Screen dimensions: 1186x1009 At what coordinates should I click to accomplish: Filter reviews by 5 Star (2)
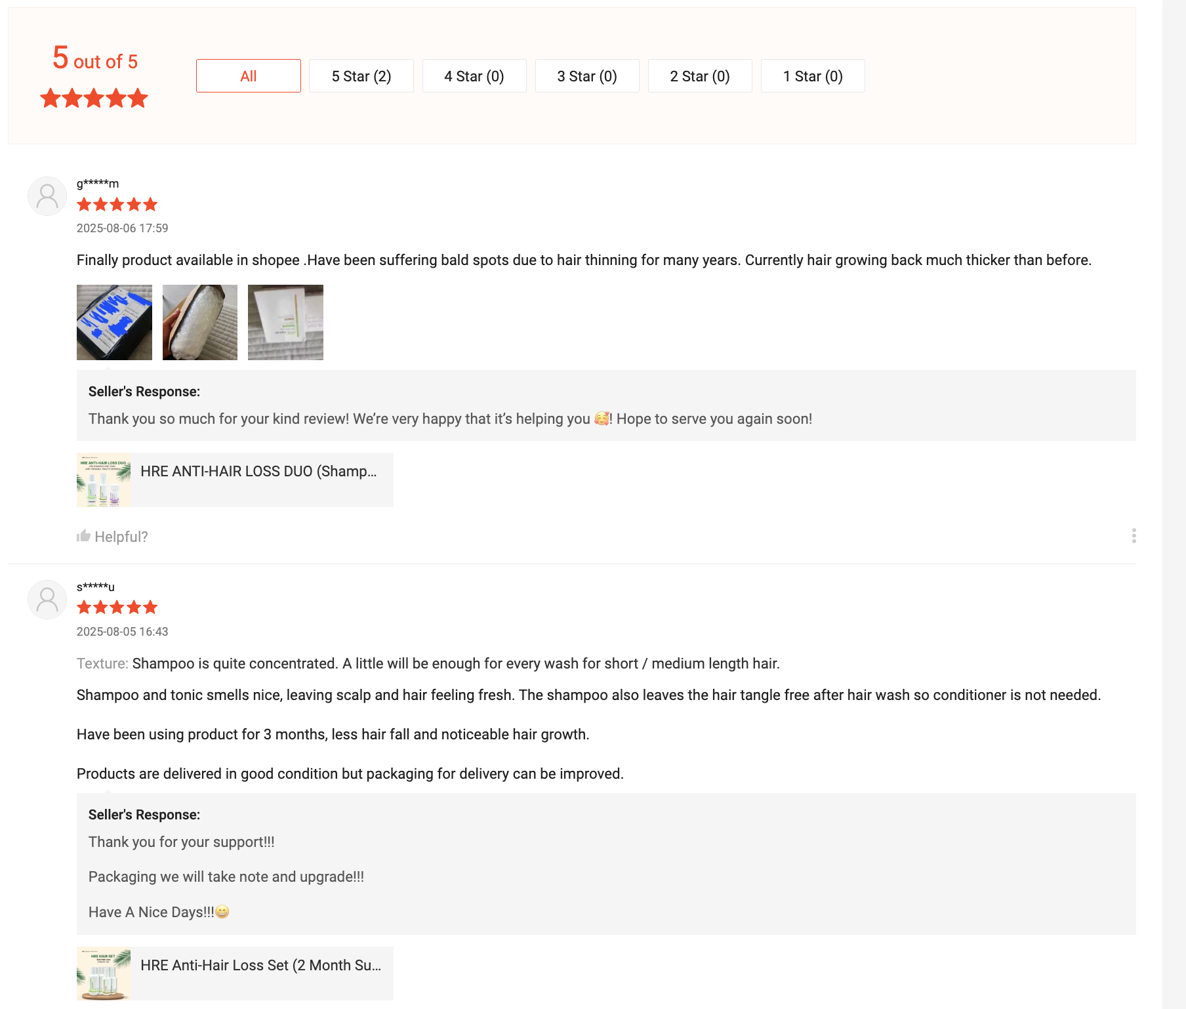[361, 76]
